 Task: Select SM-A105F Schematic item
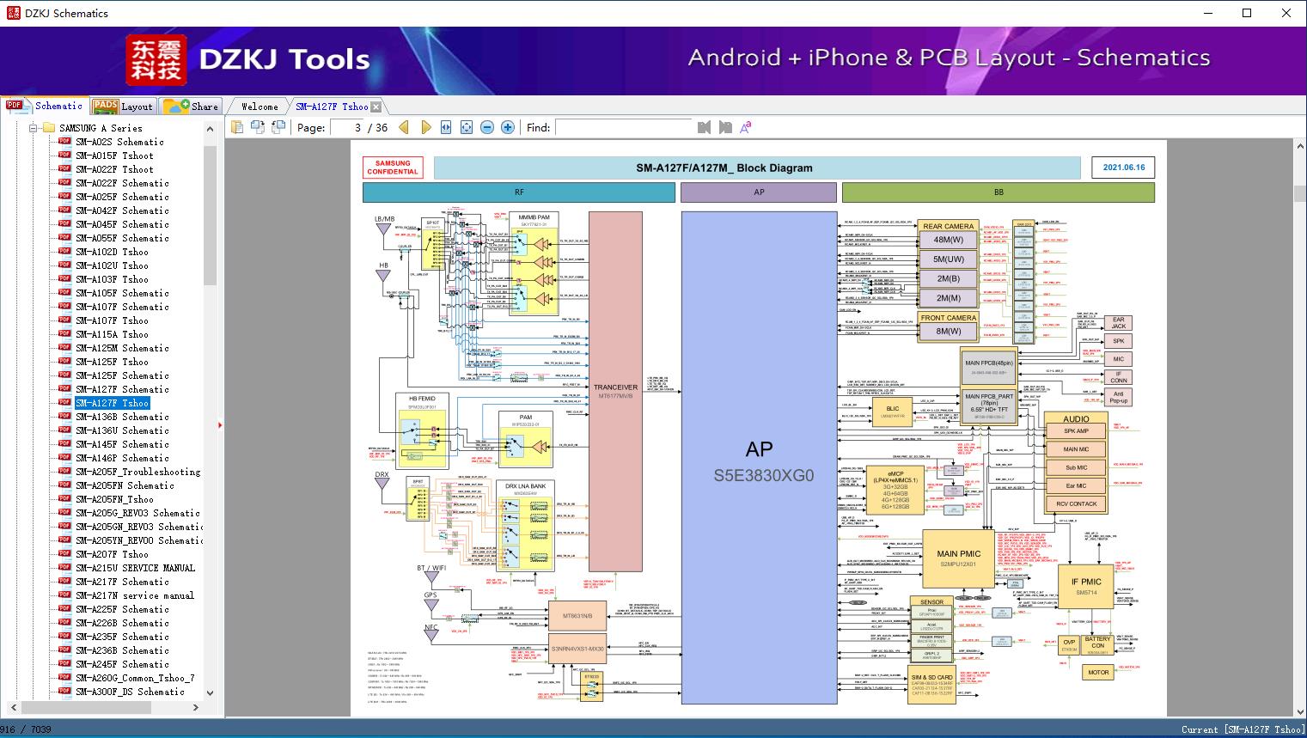tap(122, 293)
